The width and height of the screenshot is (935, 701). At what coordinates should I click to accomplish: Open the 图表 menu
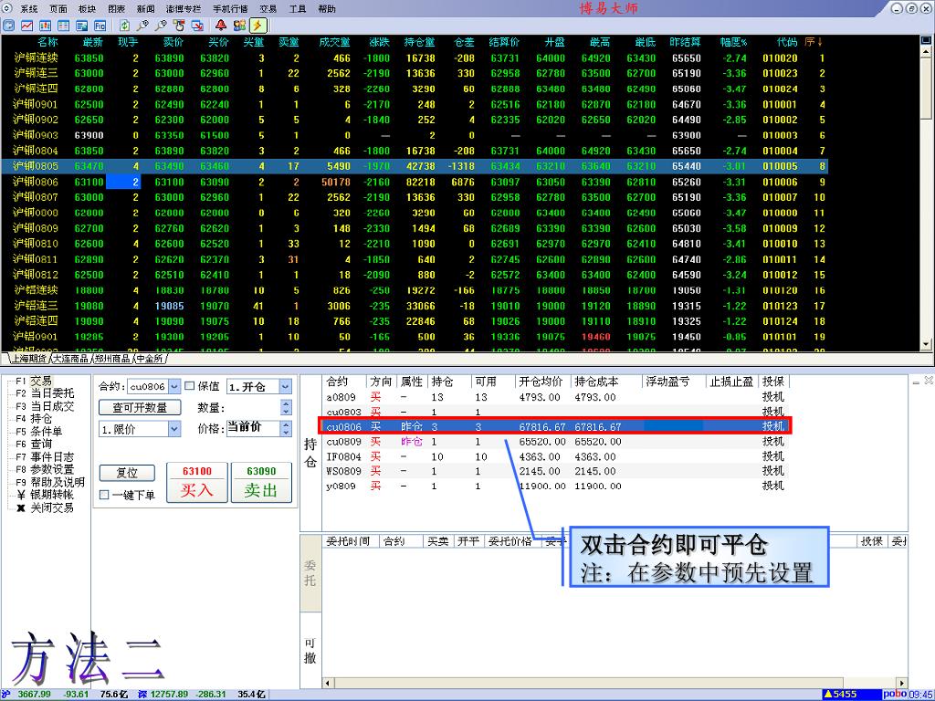pyautogui.click(x=116, y=9)
